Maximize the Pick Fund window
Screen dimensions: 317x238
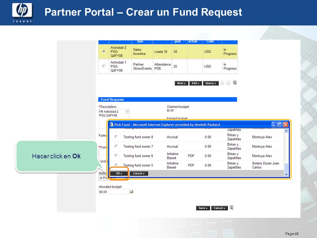(x=280, y=125)
